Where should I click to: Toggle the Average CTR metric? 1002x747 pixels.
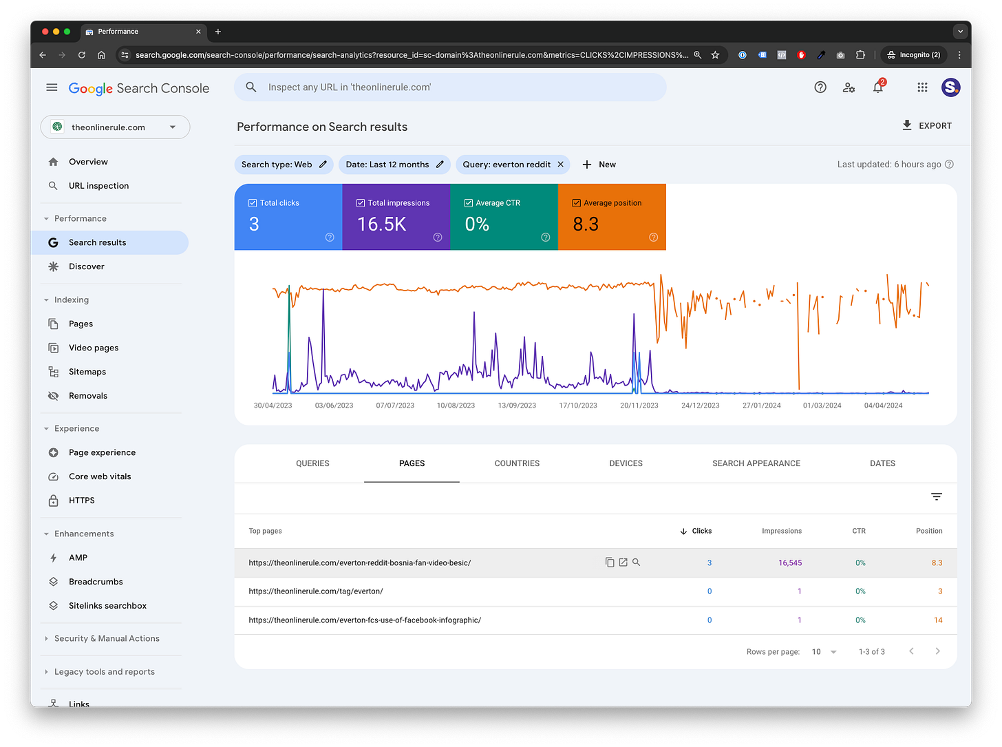469,203
